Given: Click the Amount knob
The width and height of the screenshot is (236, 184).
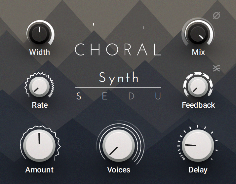Looking at the screenshot, I should pos(39,143).
